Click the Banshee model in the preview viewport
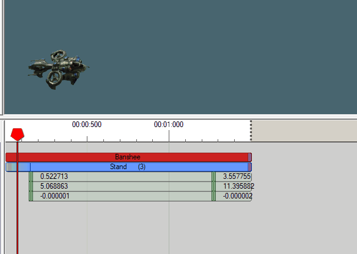Image resolution: width=357 pixels, height=254 pixels. tap(58, 70)
